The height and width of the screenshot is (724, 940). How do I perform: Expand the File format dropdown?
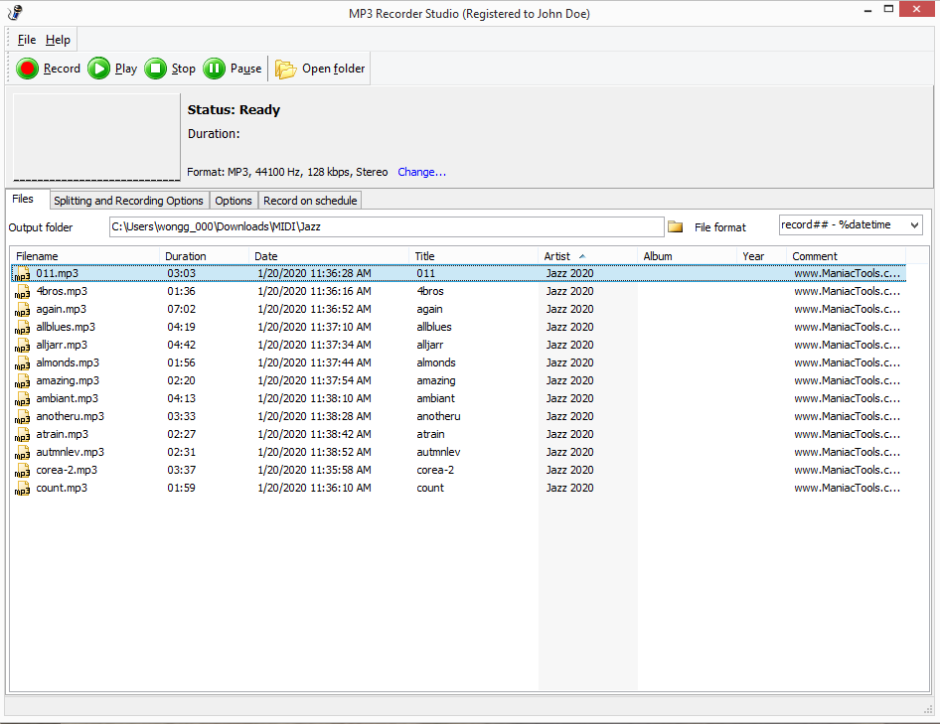point(913,225)
